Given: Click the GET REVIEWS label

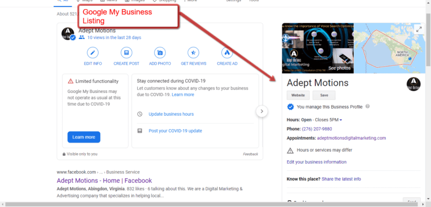Looking at the screenshot, I should (x=194, y=64).
